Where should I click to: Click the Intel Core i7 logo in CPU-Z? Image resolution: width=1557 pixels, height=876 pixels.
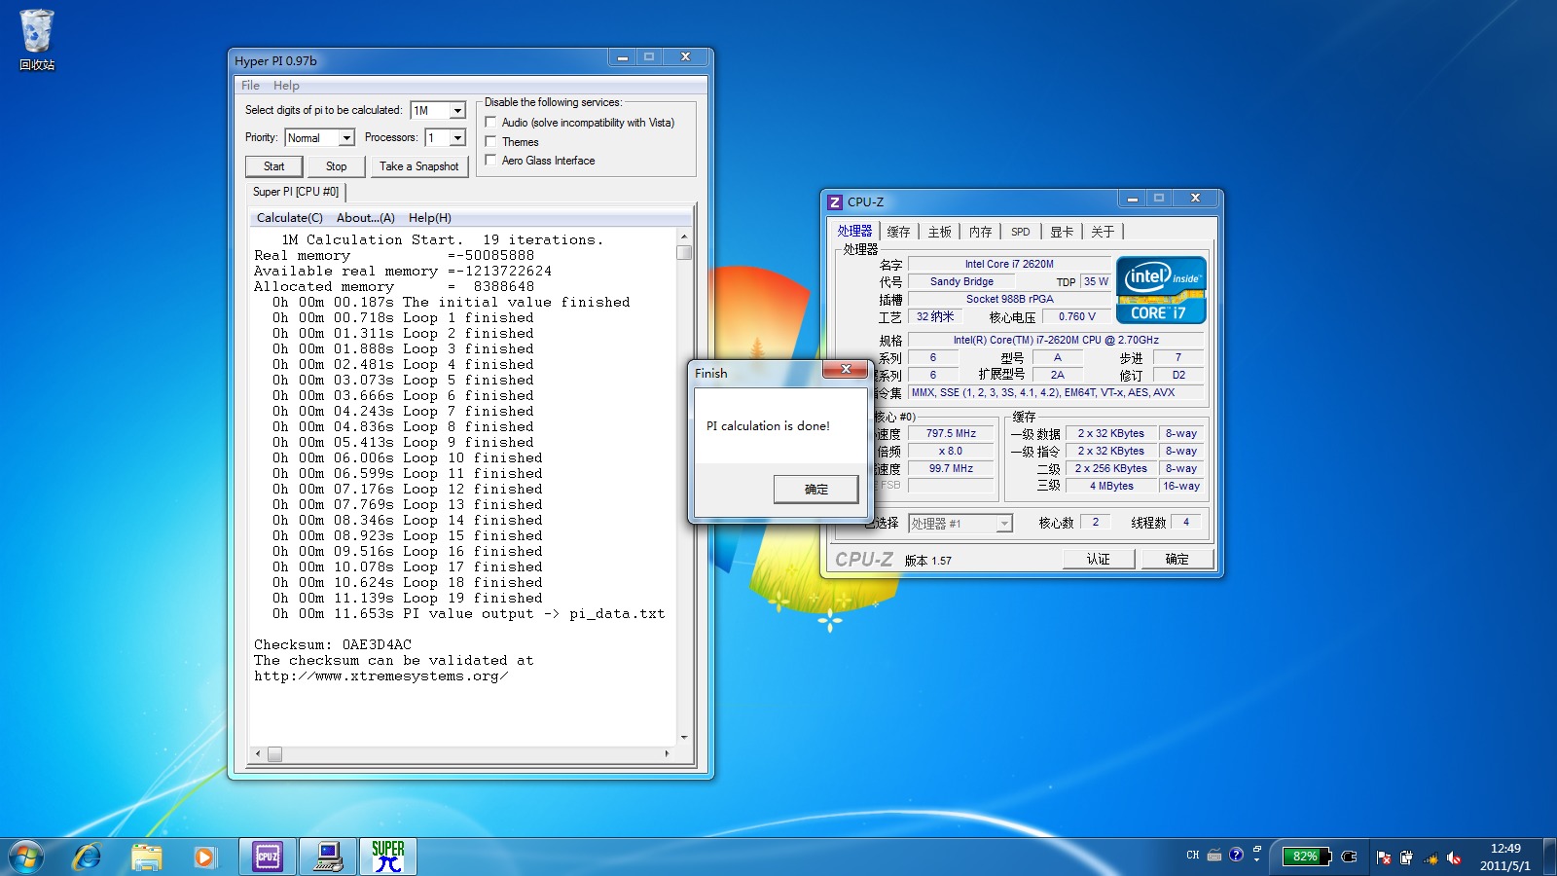coord(1161,289)
